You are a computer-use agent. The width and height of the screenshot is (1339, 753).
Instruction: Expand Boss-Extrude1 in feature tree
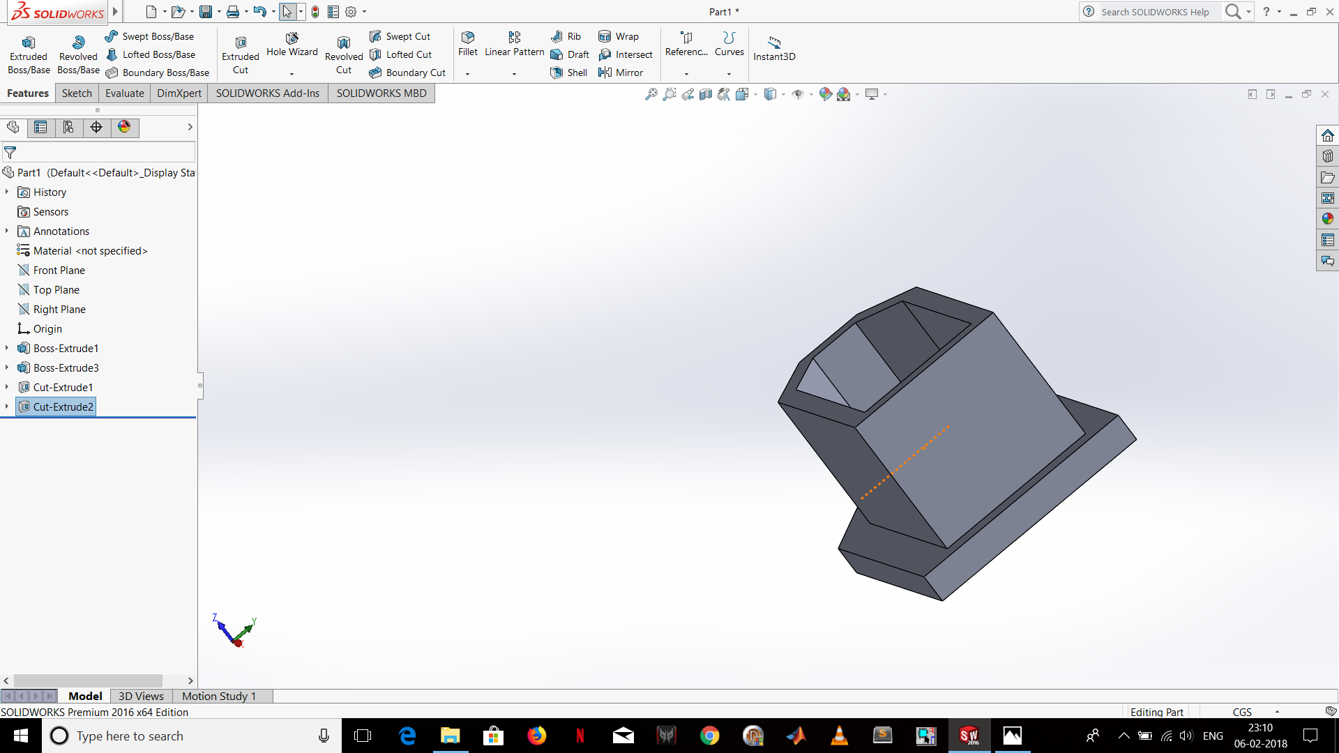(x=7, y=348)
